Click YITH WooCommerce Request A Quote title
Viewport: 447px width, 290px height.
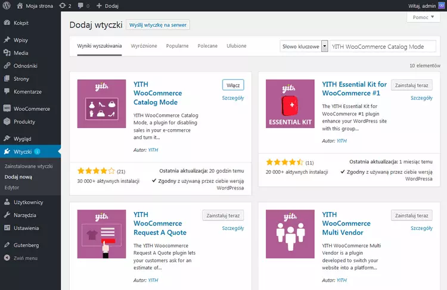pos(160,223)
